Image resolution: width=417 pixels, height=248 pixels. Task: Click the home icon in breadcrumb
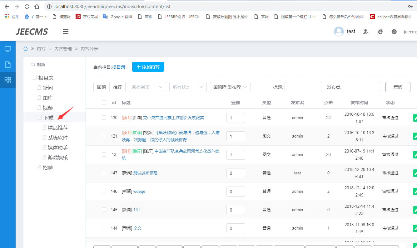pyautogui.click(x=26, y=49)
